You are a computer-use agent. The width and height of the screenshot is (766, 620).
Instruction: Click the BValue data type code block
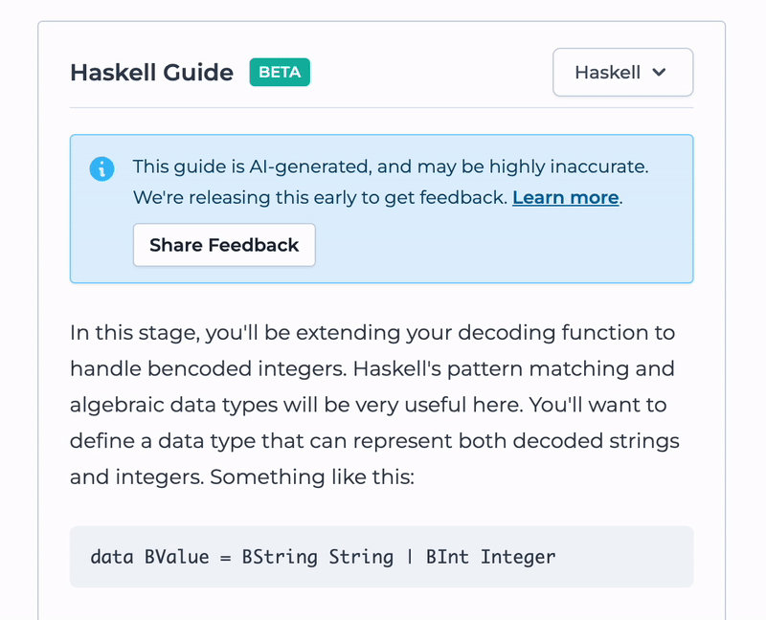coord(381,557)
